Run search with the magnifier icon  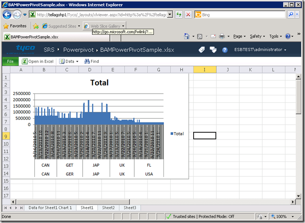coord(291,14)
